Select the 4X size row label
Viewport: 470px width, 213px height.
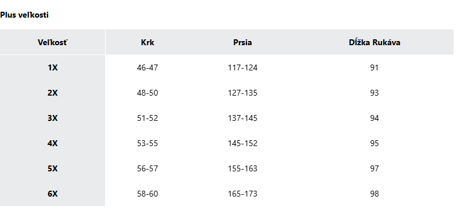[x=52, y=143]
